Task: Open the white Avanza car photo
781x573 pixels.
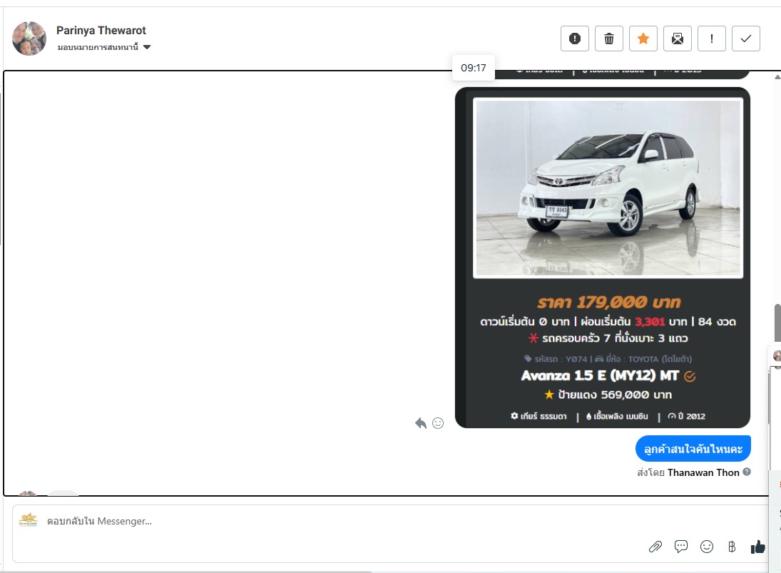Action: point(608,188)
